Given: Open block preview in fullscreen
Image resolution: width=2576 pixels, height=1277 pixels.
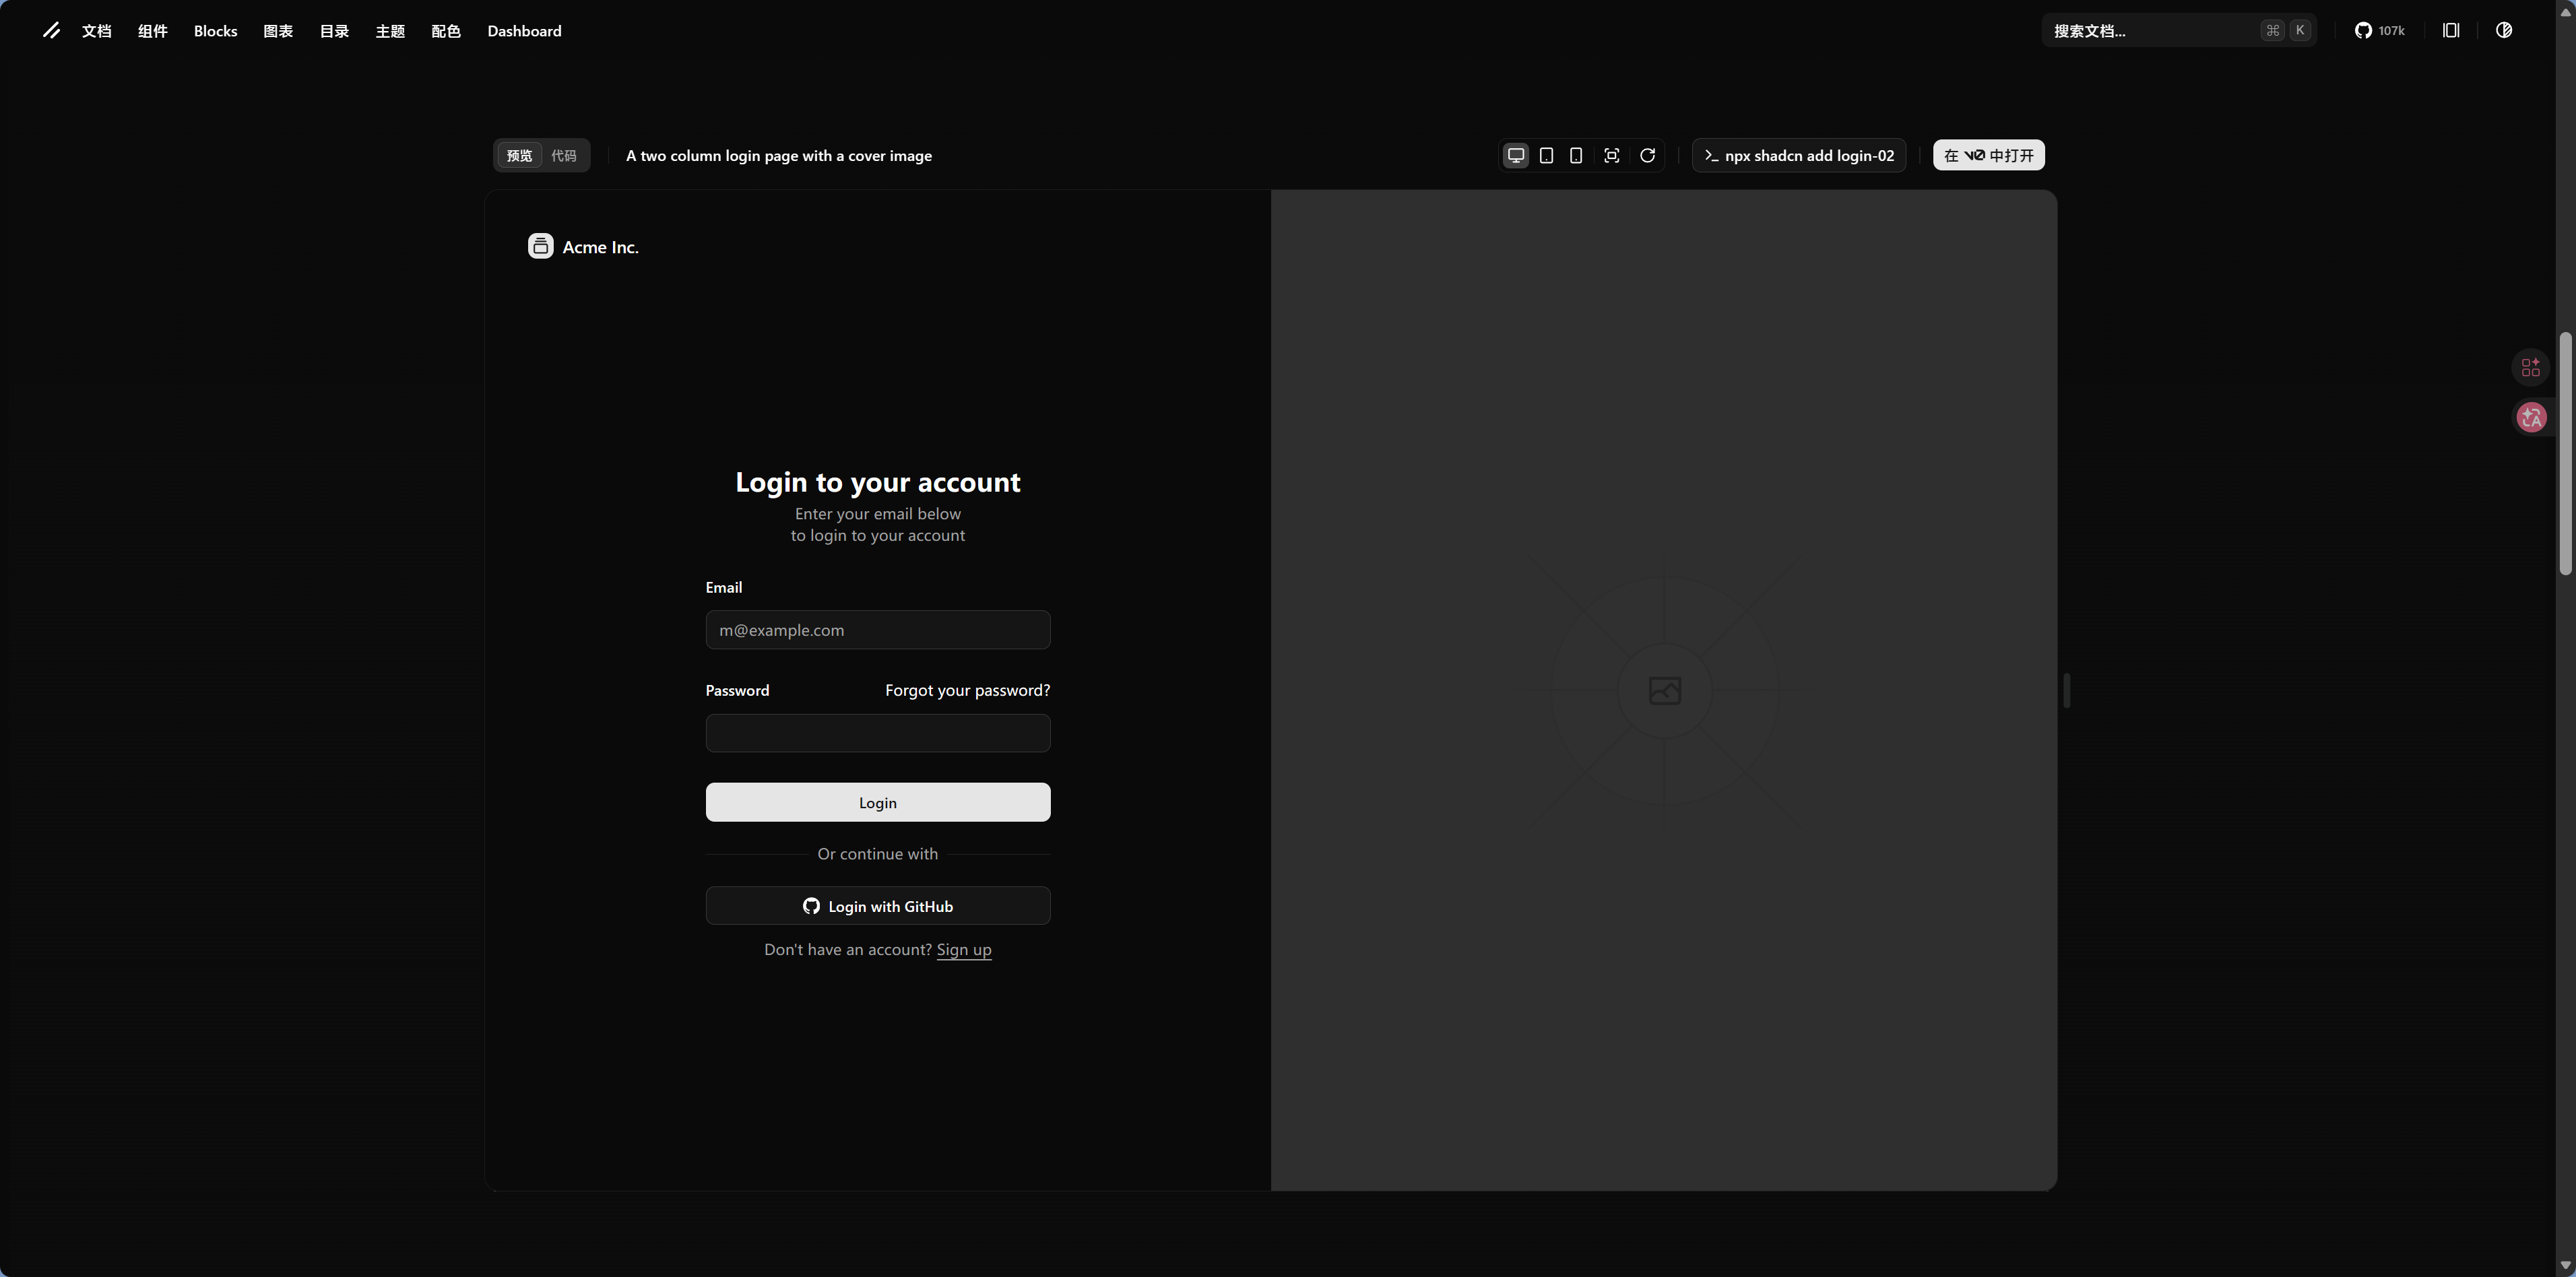Looking at the screenshot, I should tap(1611, 155).
